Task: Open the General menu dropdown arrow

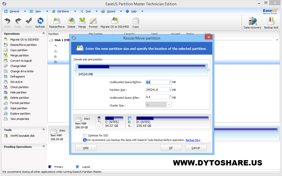Action: pyautogui.click(x=25, y=11)
